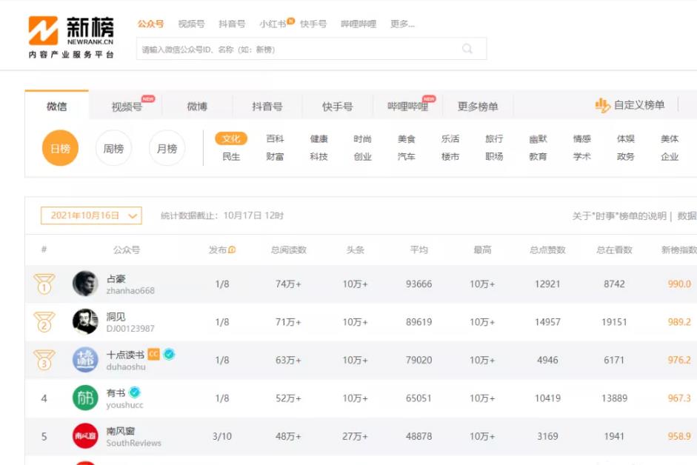
Task: Select 快手号 in top navigation
Action: [x=313, y=24]
